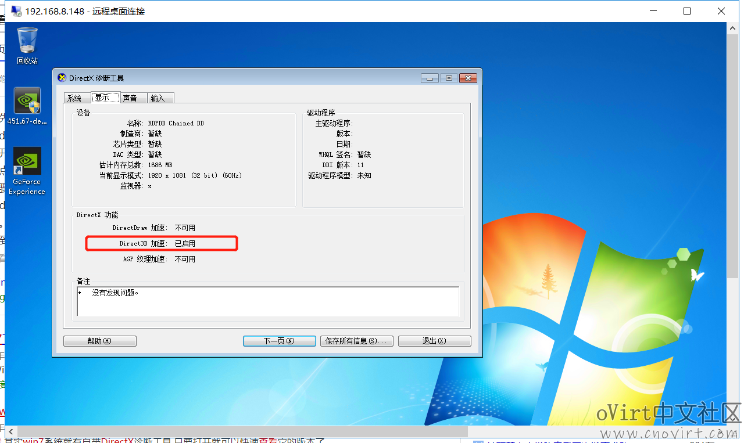744x443 pixels.
Task: Switch to the 系统 tab
Action: (77, 98)
